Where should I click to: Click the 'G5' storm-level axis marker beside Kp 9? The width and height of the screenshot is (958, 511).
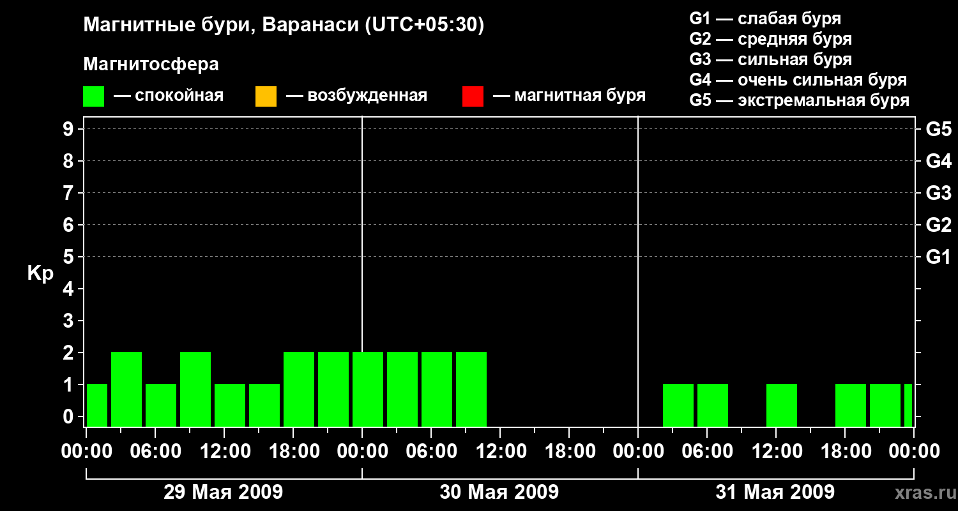pos(938,129)
